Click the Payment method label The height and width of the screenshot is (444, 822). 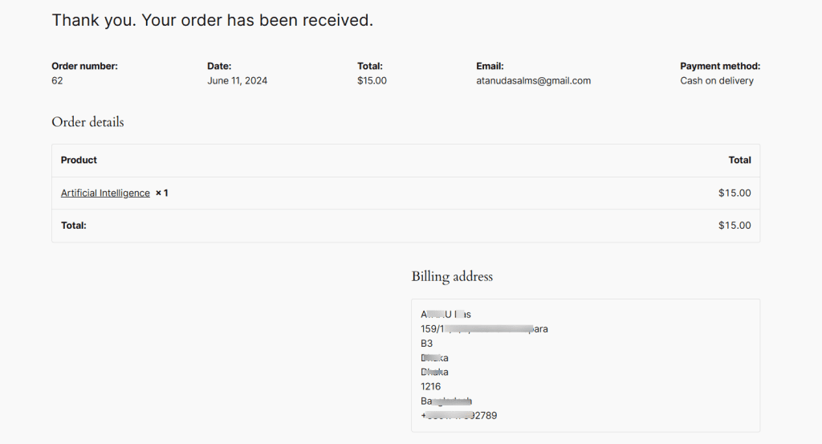(719, 67)
